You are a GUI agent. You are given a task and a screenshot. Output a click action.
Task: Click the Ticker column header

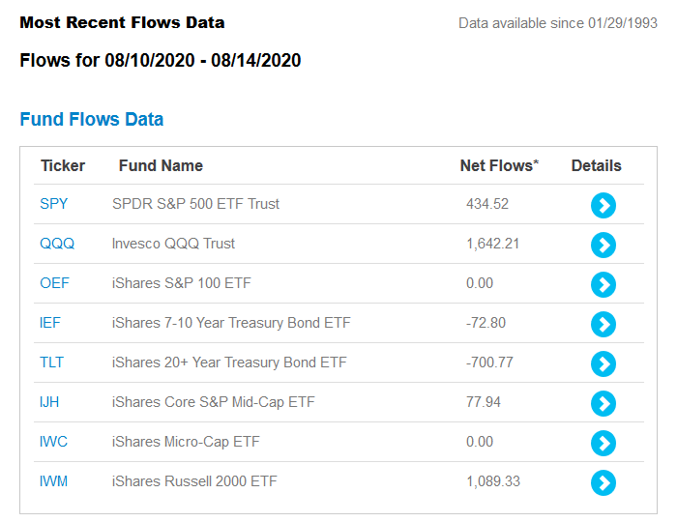click(63, 165)
